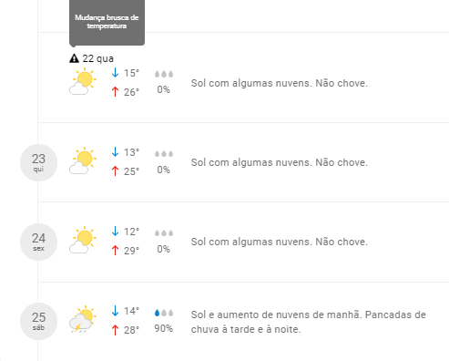Click the Mudança brusca de temperatura tooltip

pyautogui.click(x=107, y=23)
